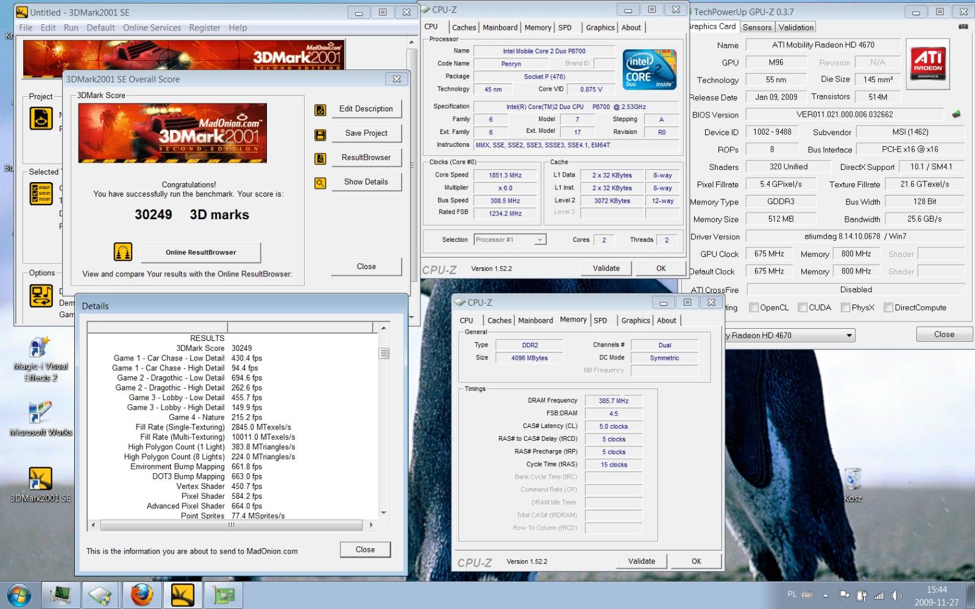Toggle the PhysX checkbox in GPU-Z
Screen dimensions: 975x609
tap(845, 308)
